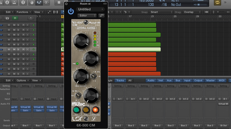Click the waveform zoom icon near Drag
231x129 pixels.
coord(206,12)
